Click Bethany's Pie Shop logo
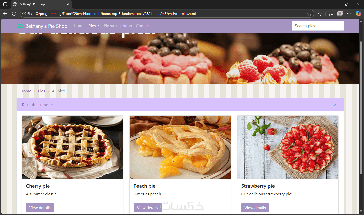This screenshot has width=364, height=215. point(42,26)
